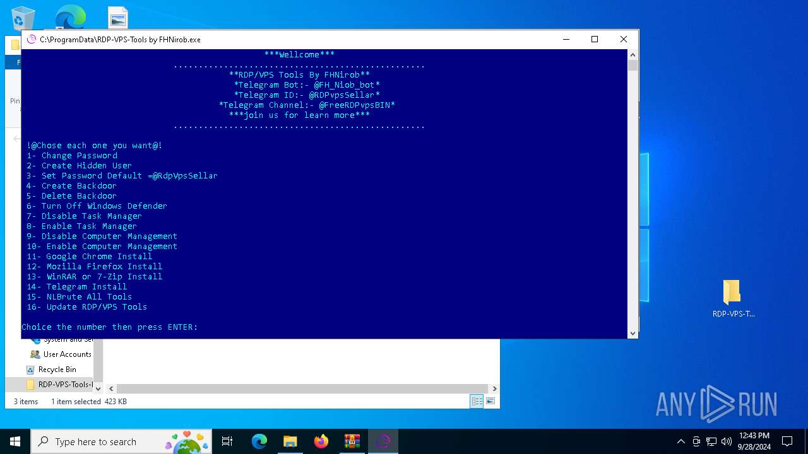Click the console scrollbar down arrow

click(633, 333)
